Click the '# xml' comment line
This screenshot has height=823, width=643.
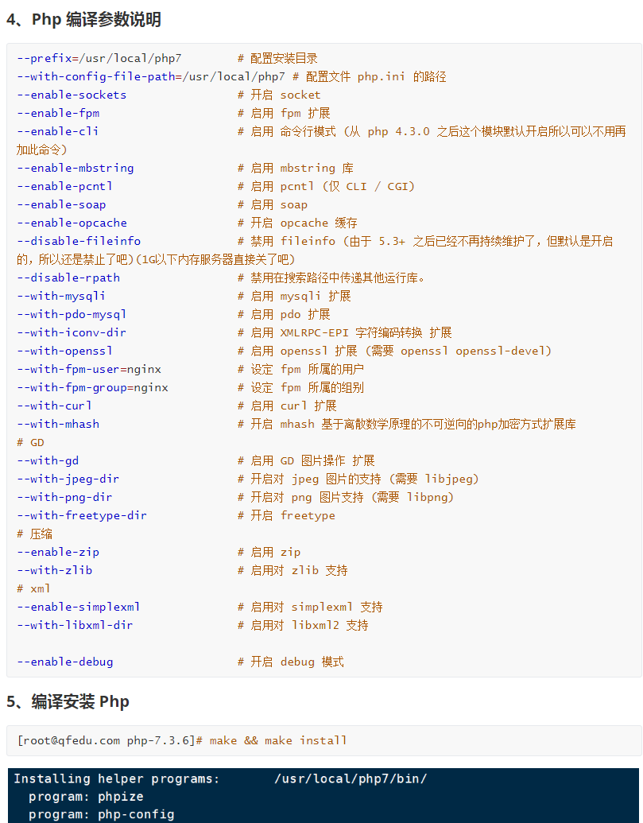point(34,588)
